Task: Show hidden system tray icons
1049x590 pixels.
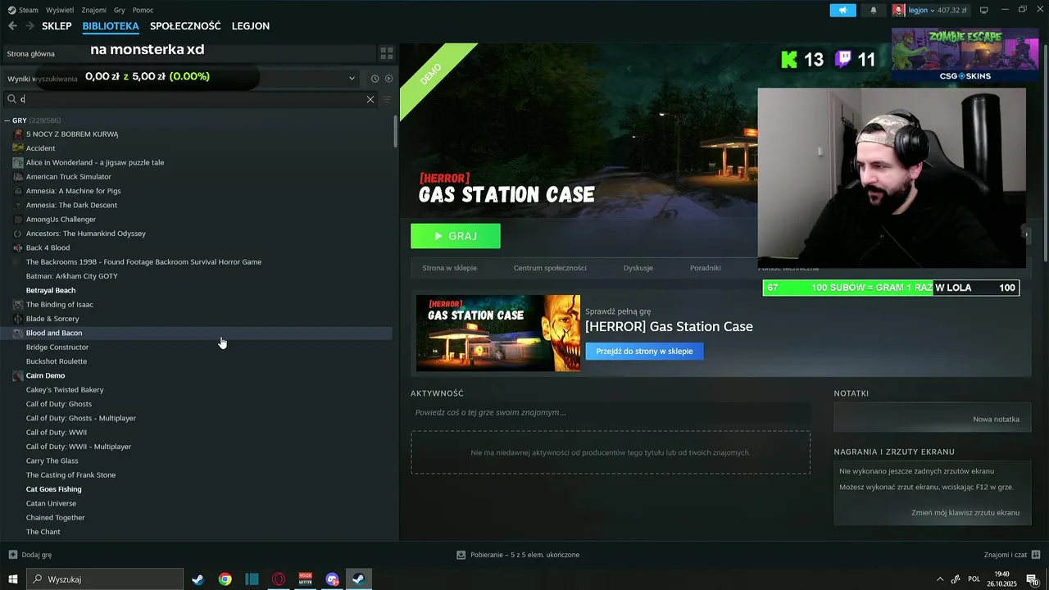Action: tap(938, 579)
